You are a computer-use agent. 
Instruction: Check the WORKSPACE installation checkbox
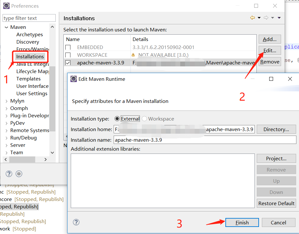[68, 55]
